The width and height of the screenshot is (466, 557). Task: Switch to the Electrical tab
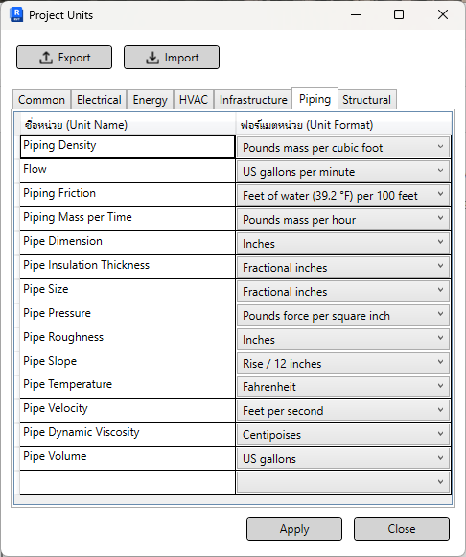point(99,100)
